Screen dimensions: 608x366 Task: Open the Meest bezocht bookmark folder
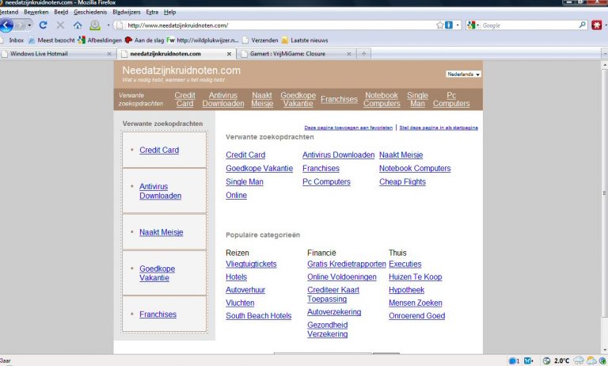pos(51,40)
